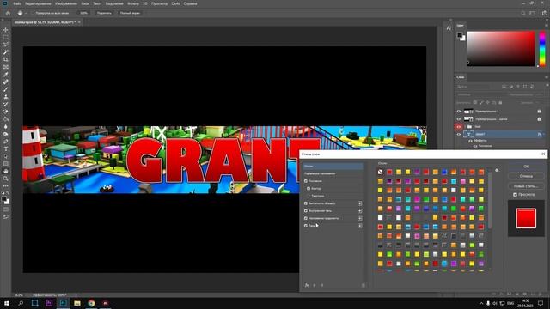
Task: Apply the No Style swatch preset
Action: click(x=380, y=172)
